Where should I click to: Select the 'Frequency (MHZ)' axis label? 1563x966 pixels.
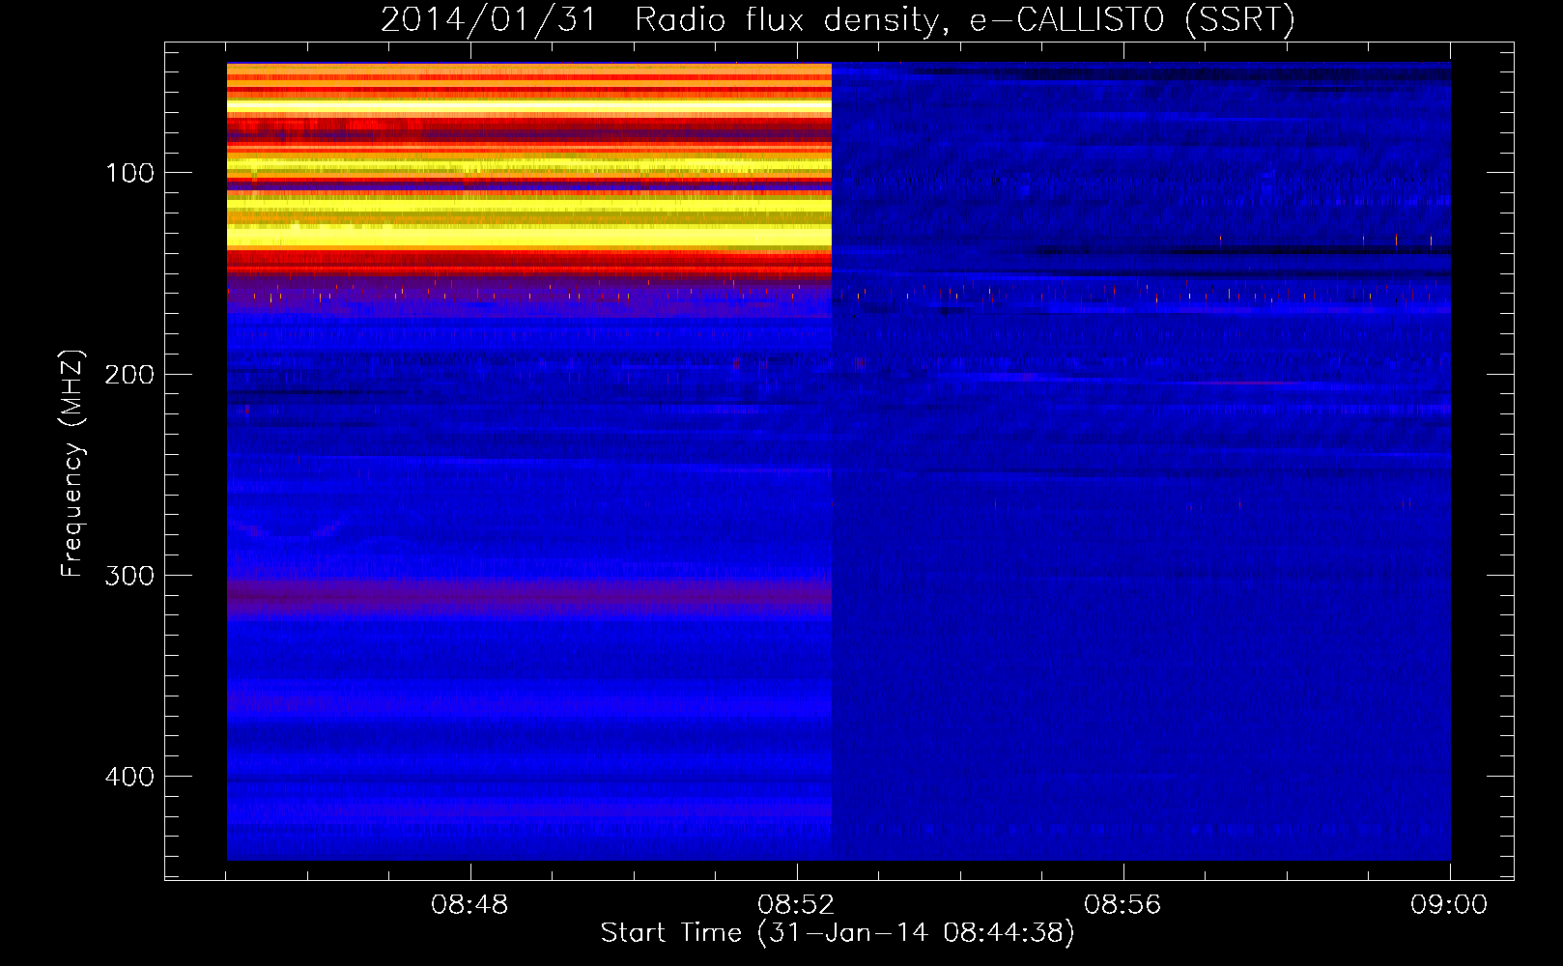tap(72, 464)
